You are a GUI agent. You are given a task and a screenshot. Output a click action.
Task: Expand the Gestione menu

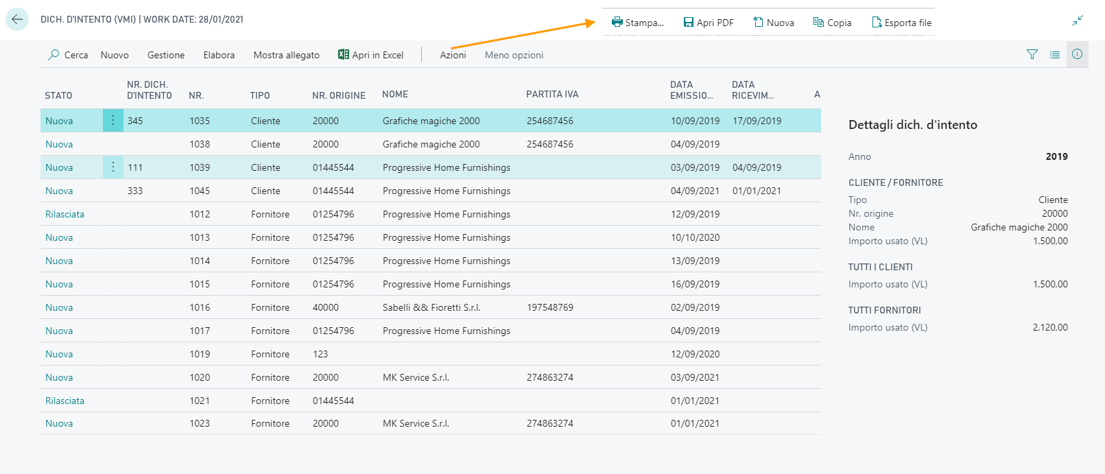point(166,55)
